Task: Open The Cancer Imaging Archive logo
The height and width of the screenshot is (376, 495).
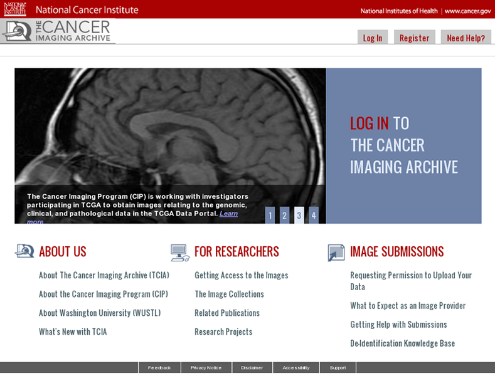Action: [x=58, y=31]
